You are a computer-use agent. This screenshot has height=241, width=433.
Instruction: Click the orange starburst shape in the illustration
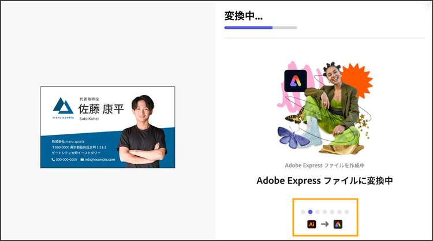coord(356,81)
